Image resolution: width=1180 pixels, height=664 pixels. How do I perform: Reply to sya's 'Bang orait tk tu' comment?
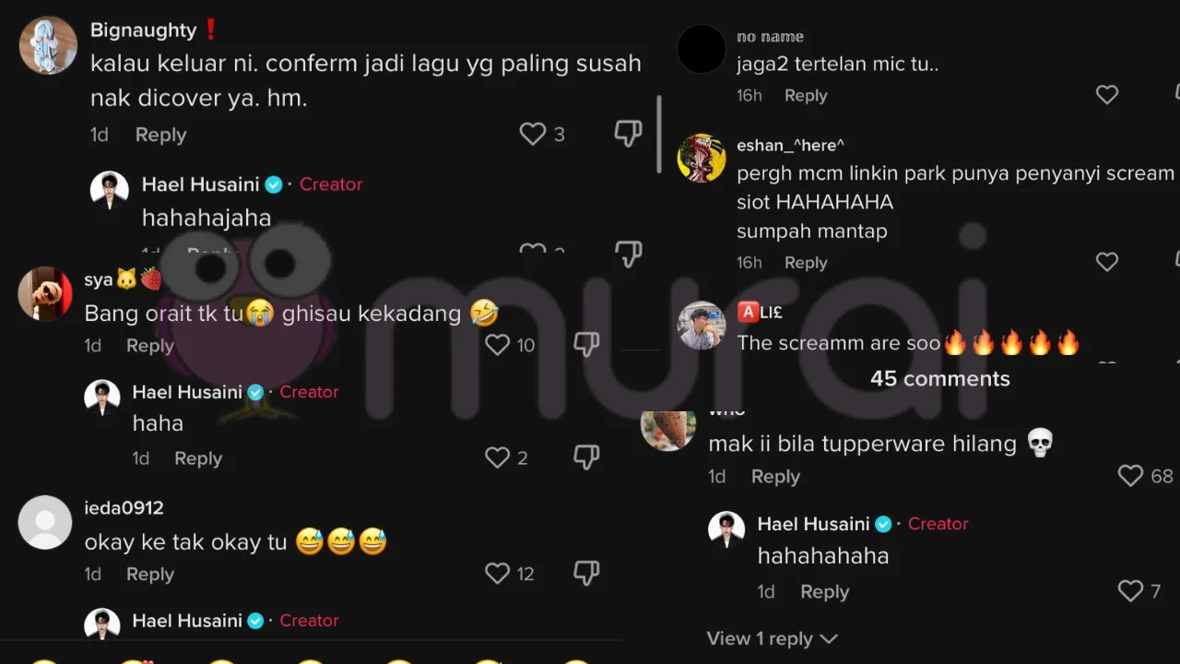click(x=149, y=346)
